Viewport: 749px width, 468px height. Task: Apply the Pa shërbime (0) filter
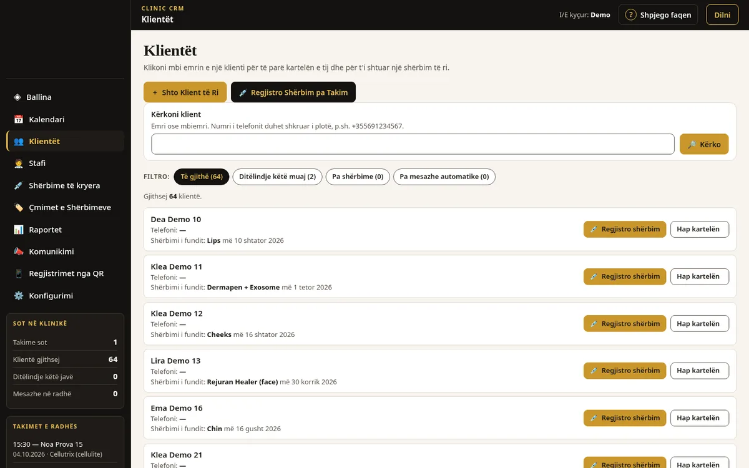358,177
